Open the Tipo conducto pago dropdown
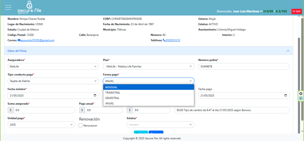Image resolution: width=304 pixels, height=141 pixels. [x=53, y=81]
